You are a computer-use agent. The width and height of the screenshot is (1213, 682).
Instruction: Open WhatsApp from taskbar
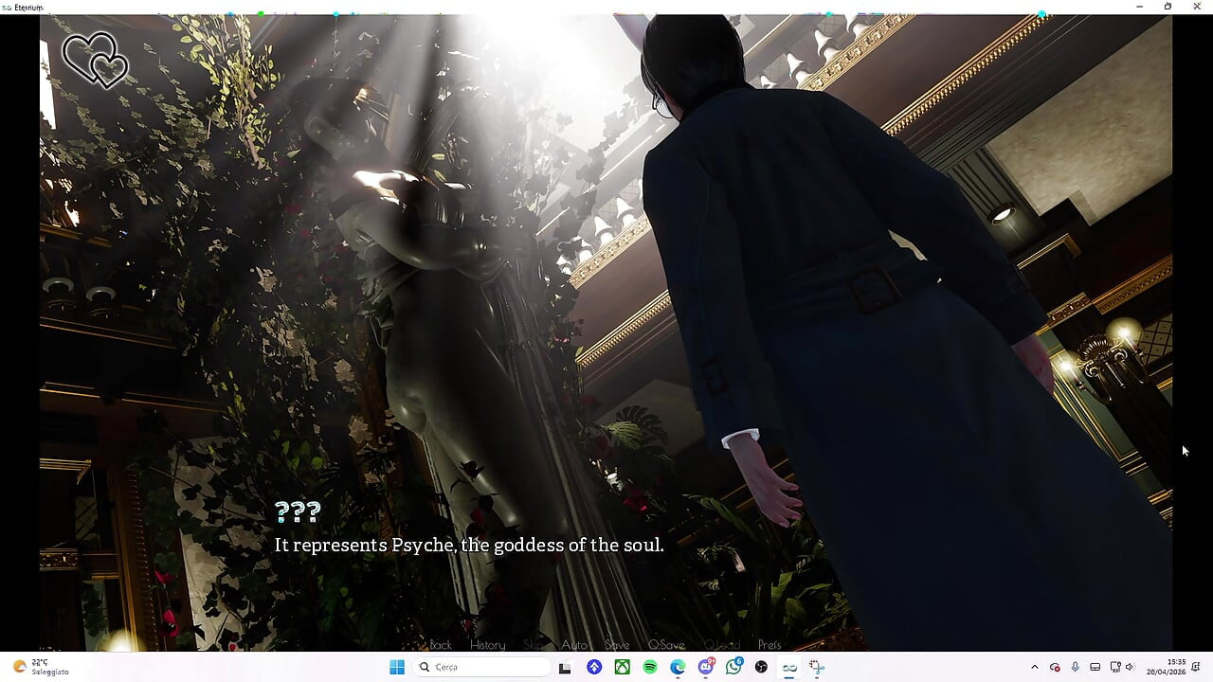733,667
